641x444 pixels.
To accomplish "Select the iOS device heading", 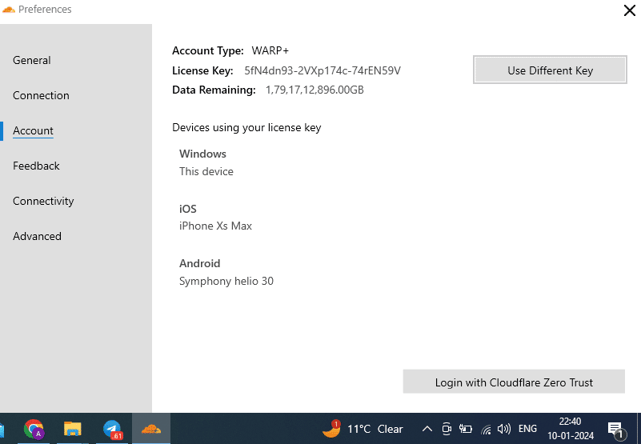I will (x=187, y=209).
